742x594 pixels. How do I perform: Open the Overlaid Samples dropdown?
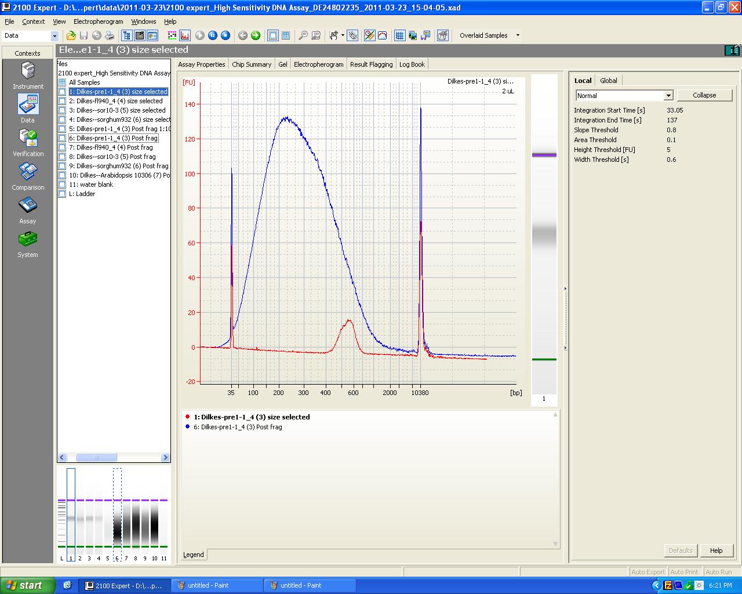tap(518, 35)
